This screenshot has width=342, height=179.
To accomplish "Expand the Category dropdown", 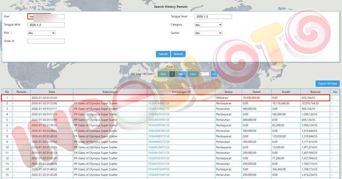I will 208,25.
